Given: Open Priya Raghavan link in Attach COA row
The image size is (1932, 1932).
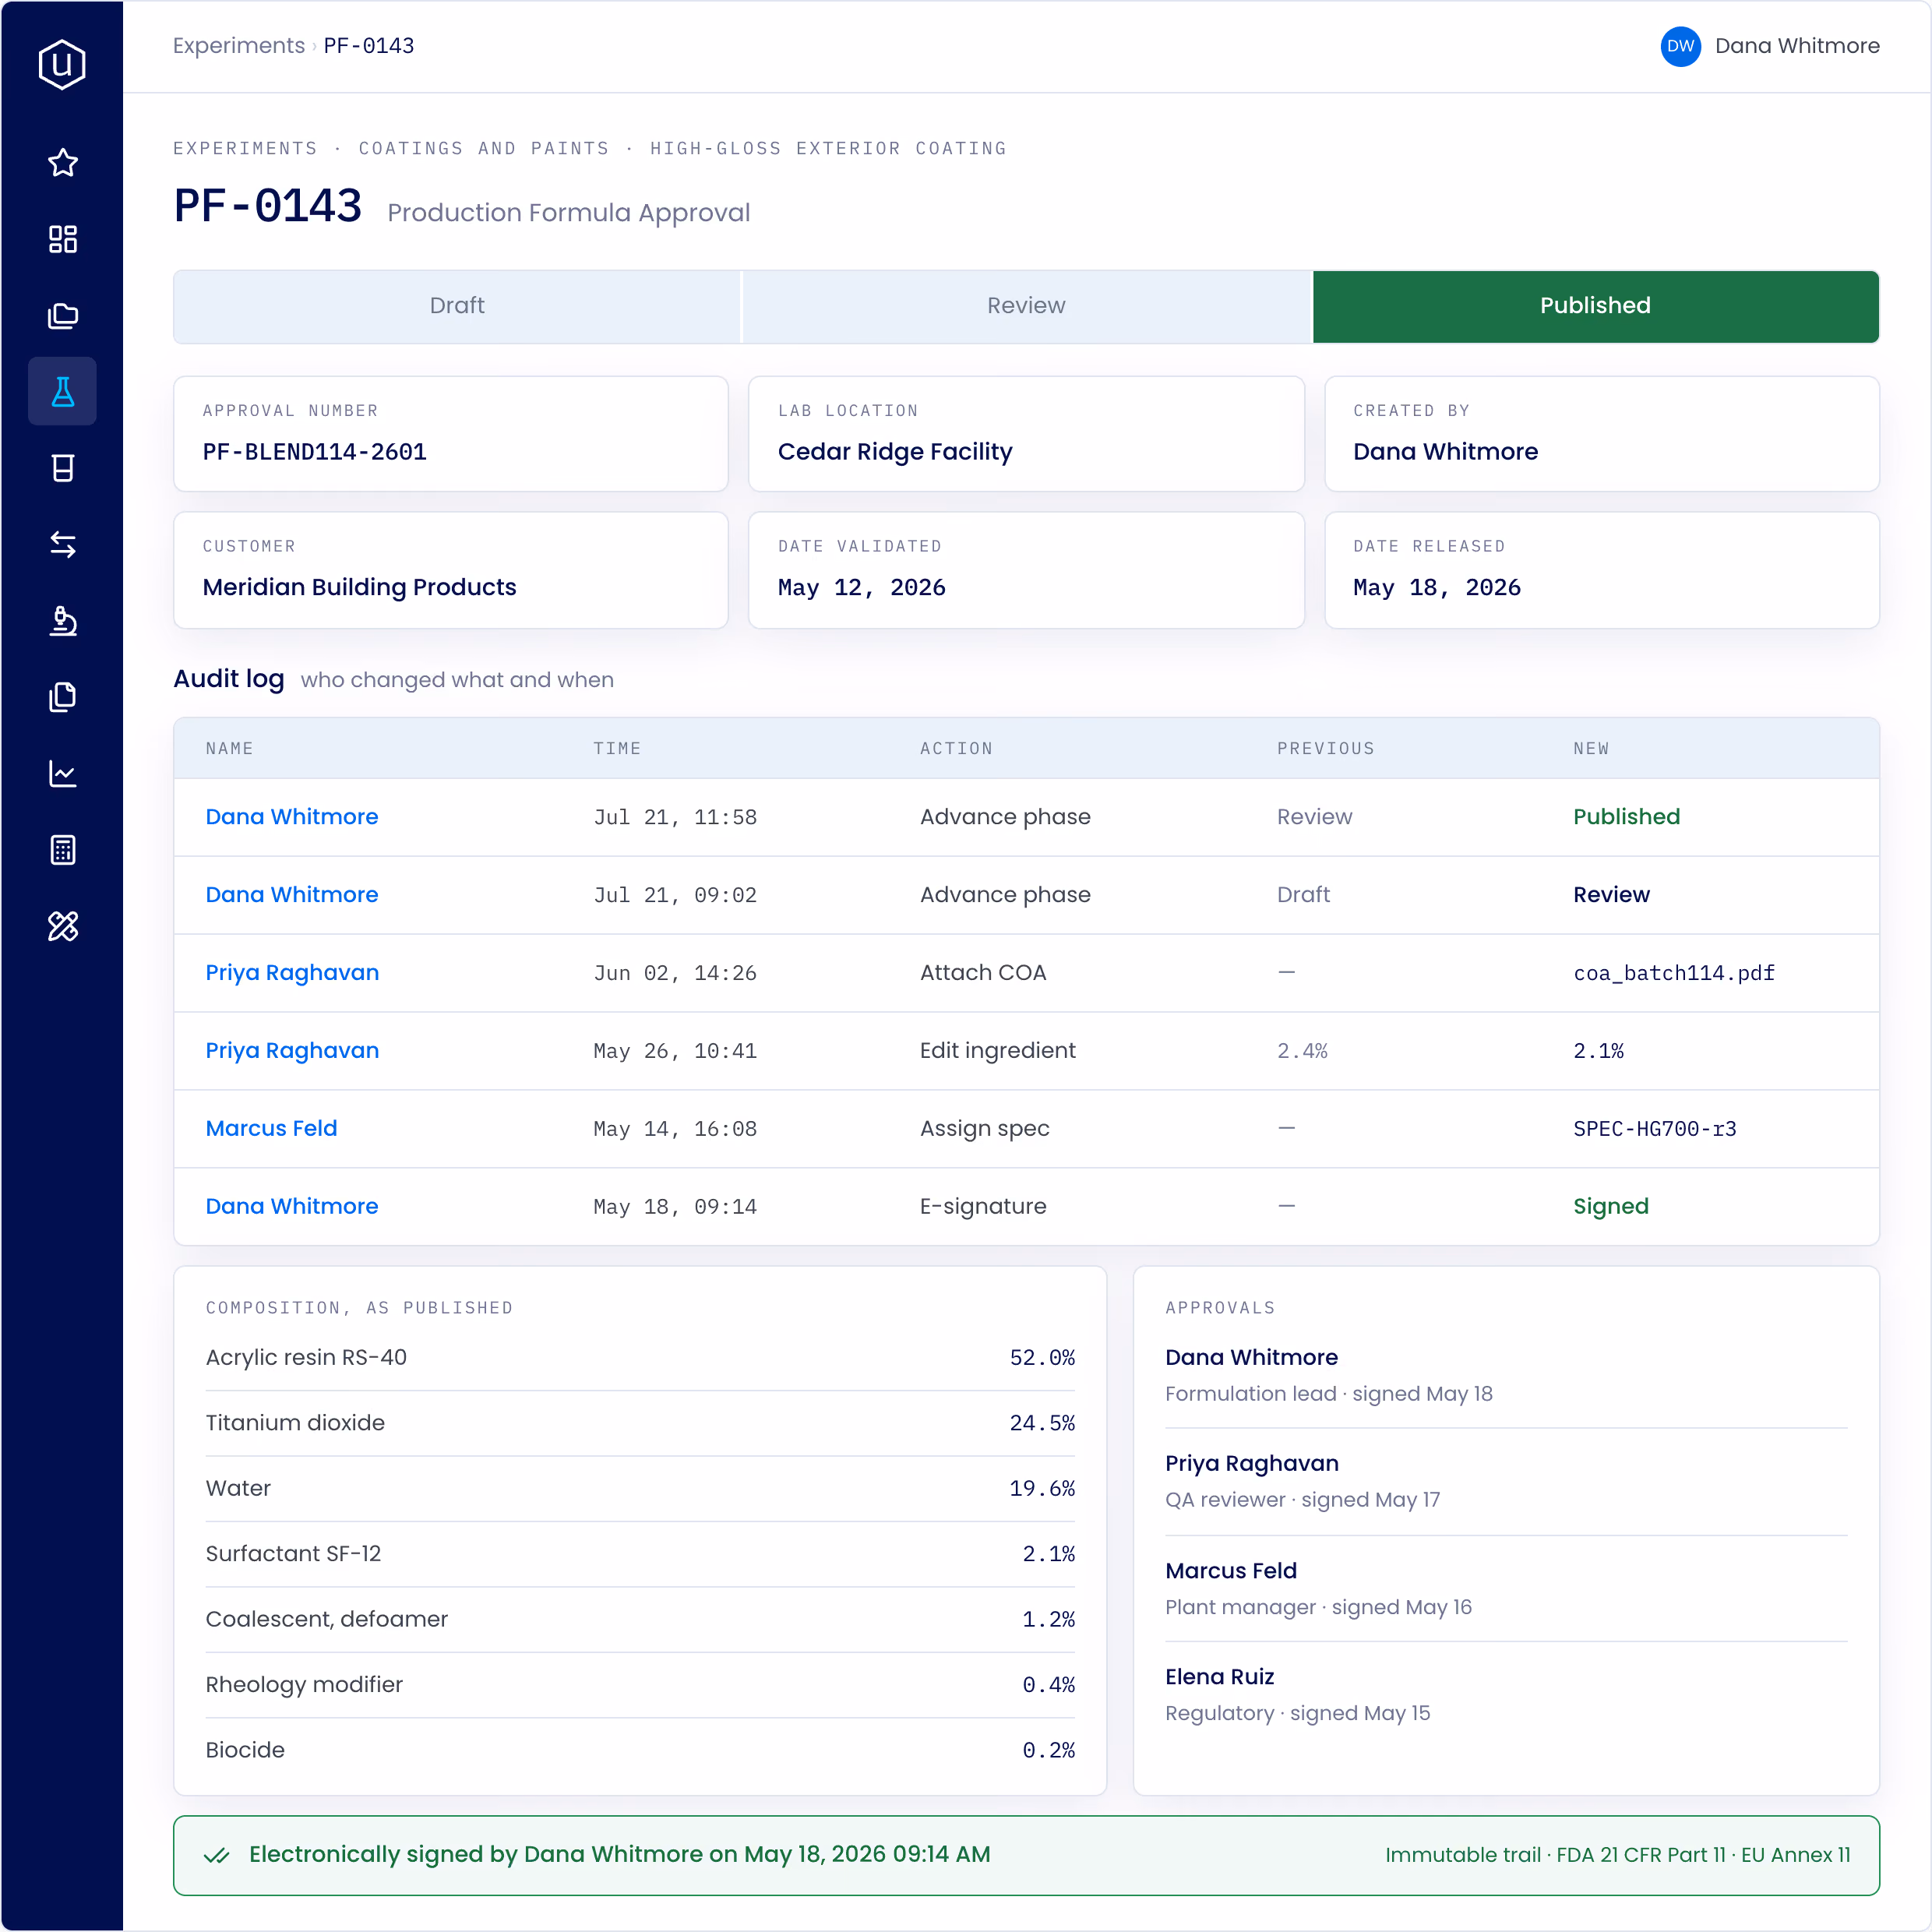Looking at the screenshot, I should coord(292,972).
